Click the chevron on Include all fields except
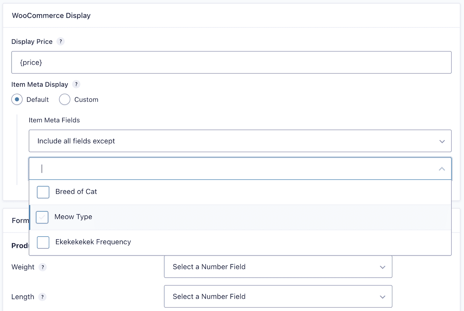Viewport: 464px width, 311px height. tap(442, 141)
